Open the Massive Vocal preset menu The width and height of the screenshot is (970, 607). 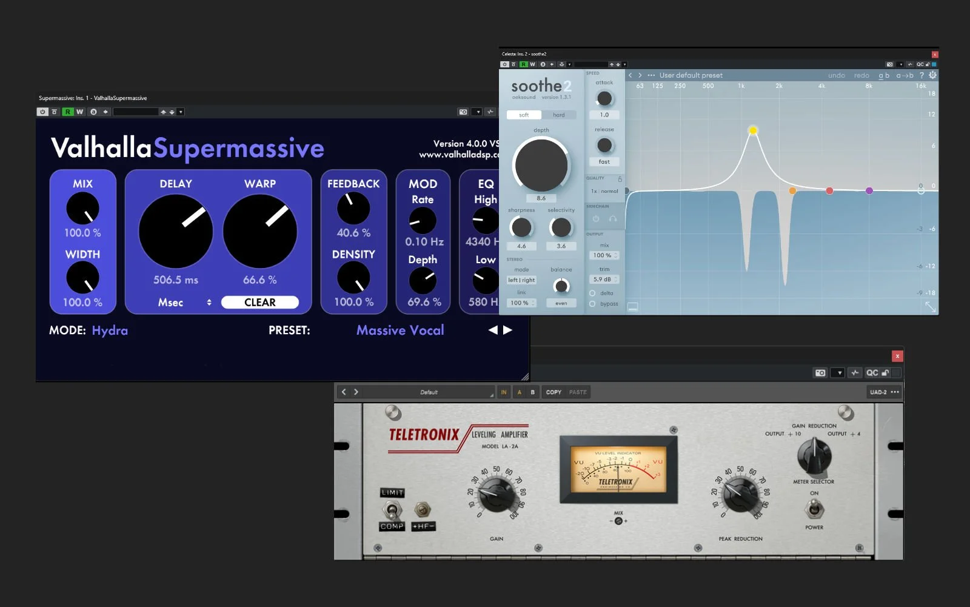[400, 330]
